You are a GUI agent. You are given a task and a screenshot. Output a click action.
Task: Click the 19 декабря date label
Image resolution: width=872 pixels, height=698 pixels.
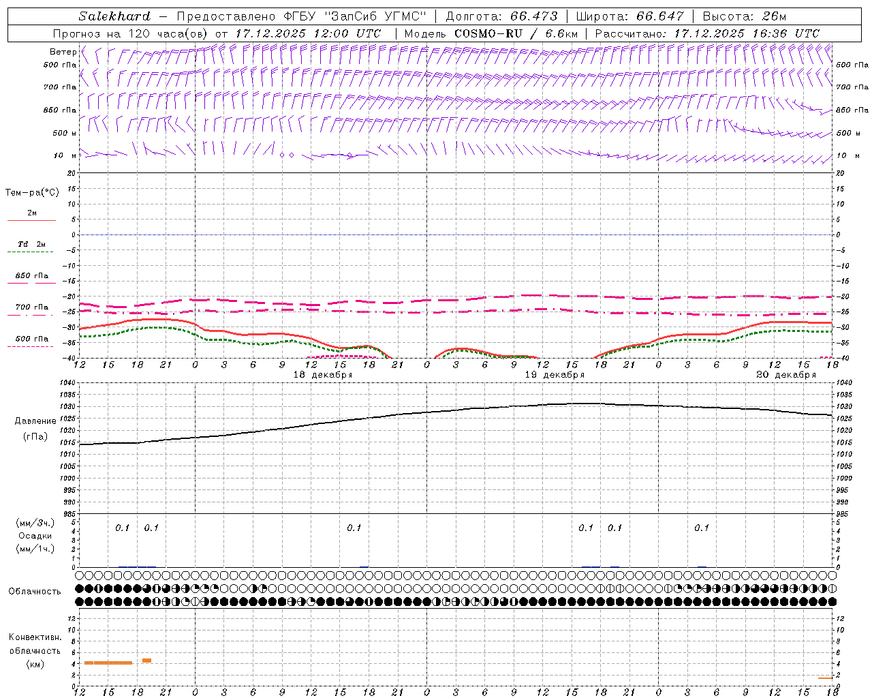(555, 375)
